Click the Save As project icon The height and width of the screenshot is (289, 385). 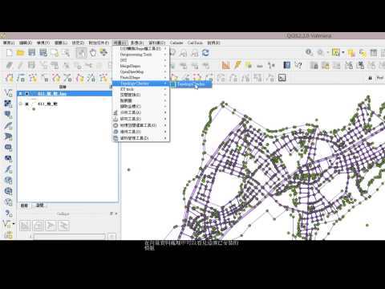(x=43, y=53)
